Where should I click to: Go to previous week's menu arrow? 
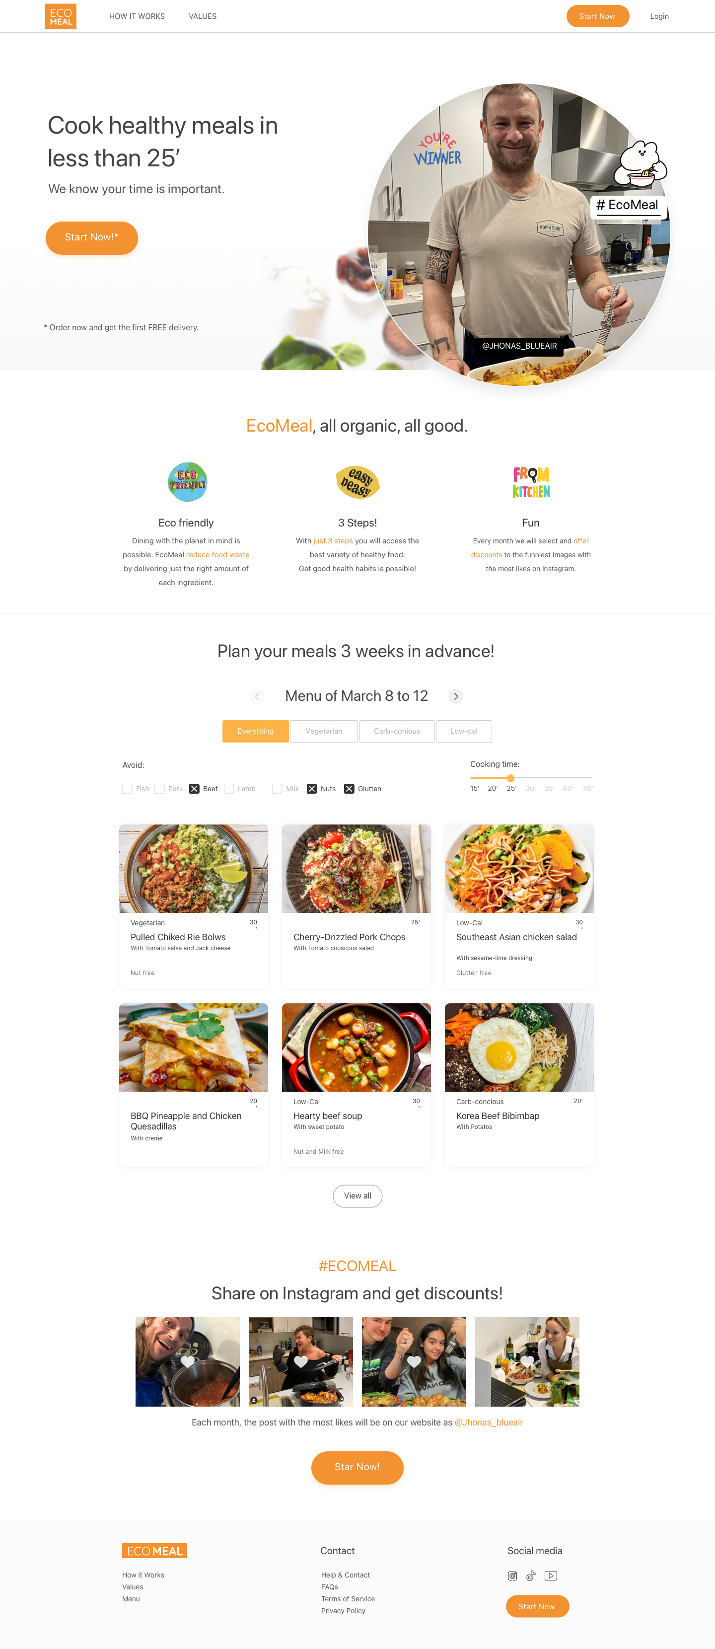pyautogui.click(x=257, y=696)
